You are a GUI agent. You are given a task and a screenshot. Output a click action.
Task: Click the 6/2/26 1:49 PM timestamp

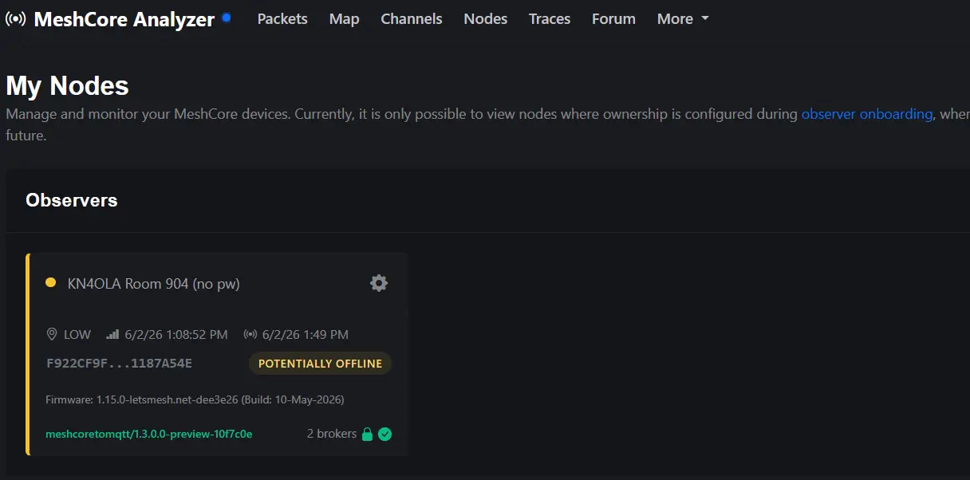pos(305,334)
